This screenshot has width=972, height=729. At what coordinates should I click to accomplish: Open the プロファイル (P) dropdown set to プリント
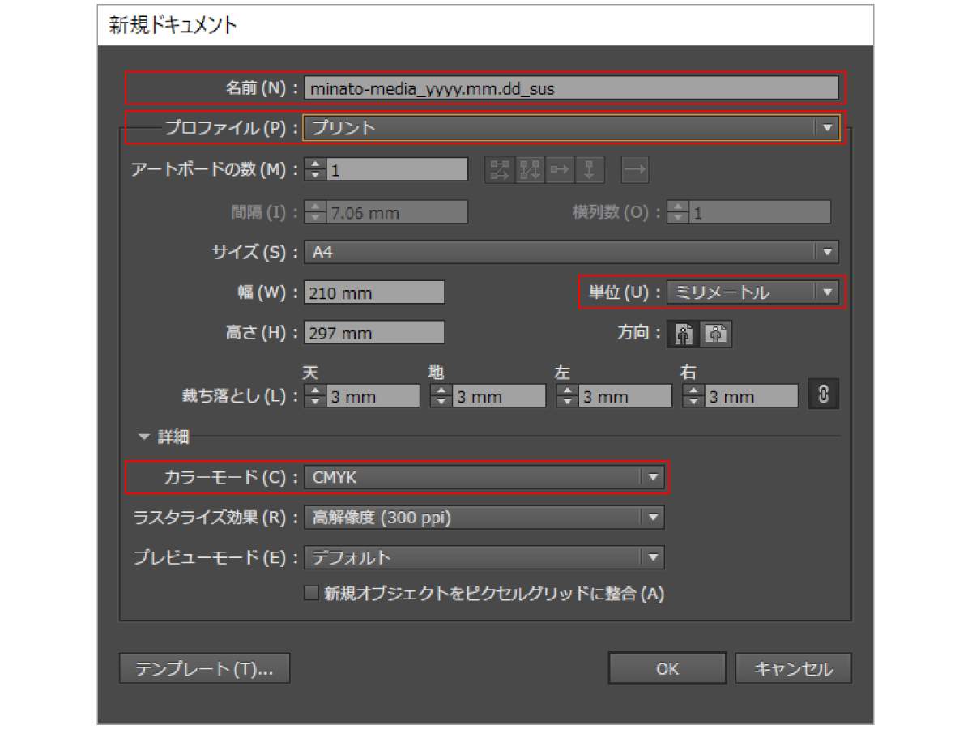pyautogui.click(x=571, y=127)
